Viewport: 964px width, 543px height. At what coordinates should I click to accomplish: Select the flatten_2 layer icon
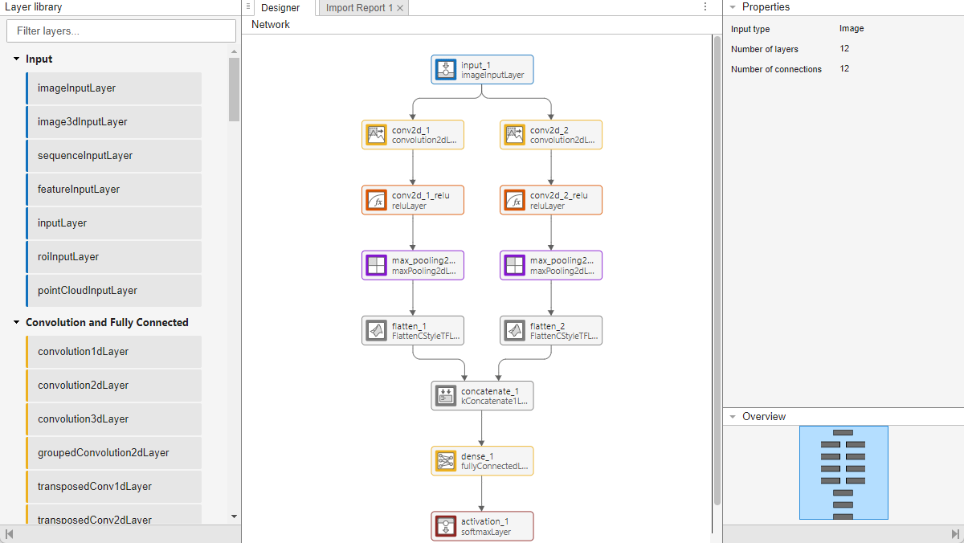point(515,330)
